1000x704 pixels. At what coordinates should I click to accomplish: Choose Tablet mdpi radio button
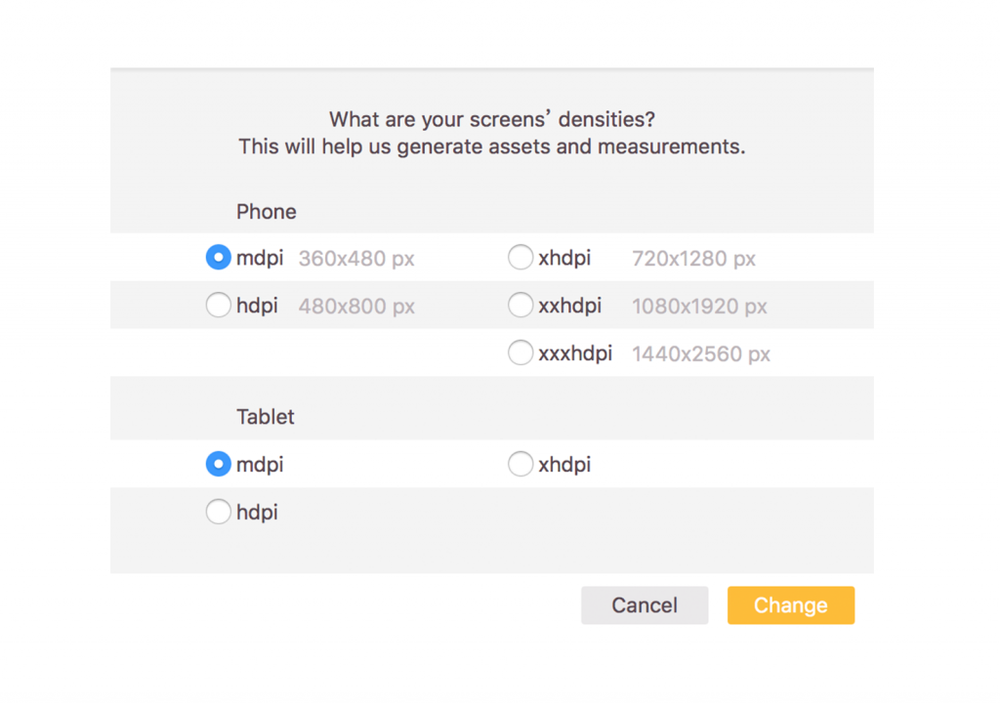tap(218, 464)
